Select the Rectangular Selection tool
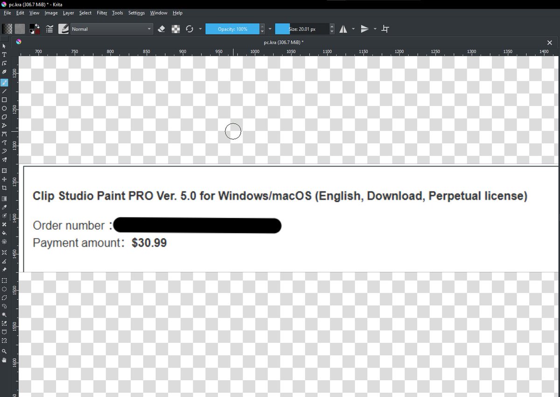 pyautogui.click(x=4, y=281)
